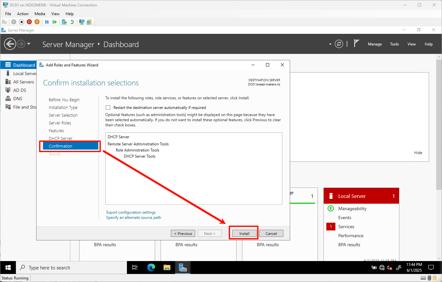This screenshot has width=442, height=282.
Task: Pause the virtual machine with the toolbar icon
Action: point(47,22)
